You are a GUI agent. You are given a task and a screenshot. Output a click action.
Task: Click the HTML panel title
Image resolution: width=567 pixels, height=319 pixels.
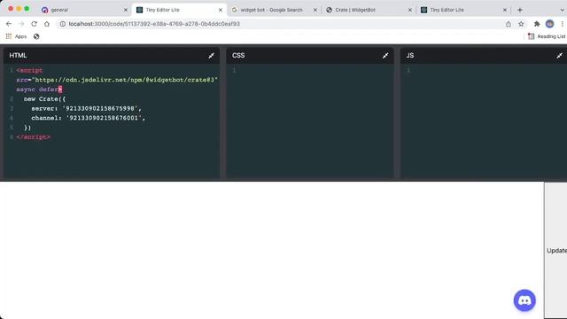point(18,55)
